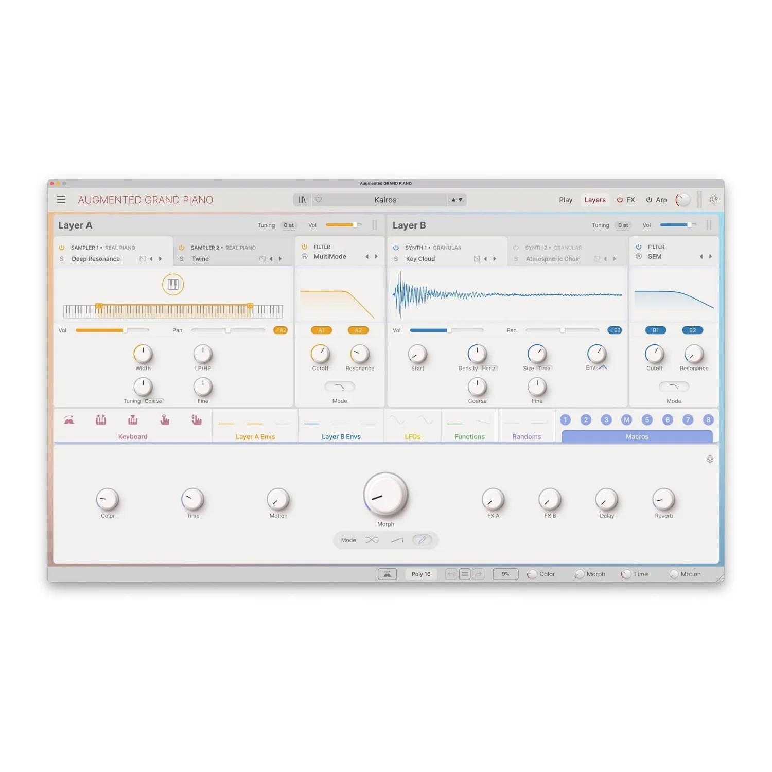Viewport: 772px width, 772px height.
Task: Go to next Twine sample
Action: [280, 259]
